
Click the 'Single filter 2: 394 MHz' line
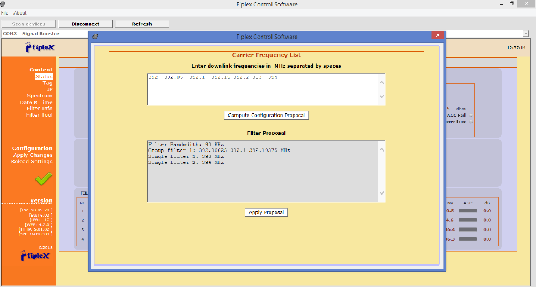pyautogui.click(x=186, y=163)
